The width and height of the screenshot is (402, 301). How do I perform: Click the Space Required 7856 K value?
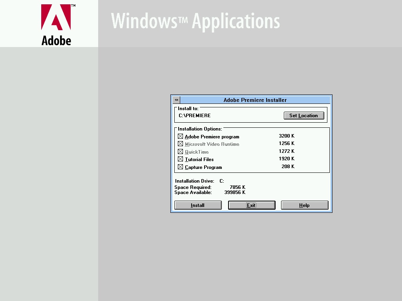tap(238, 187)
